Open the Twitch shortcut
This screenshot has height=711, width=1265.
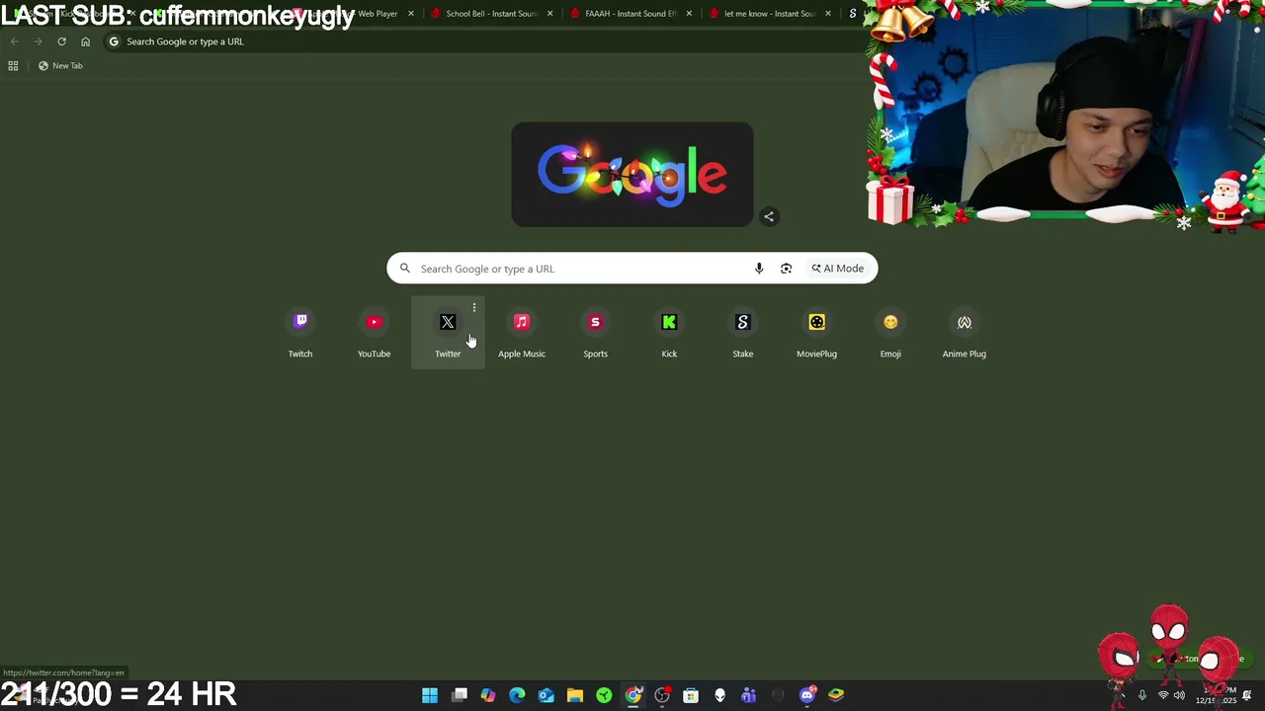(300, 333)
